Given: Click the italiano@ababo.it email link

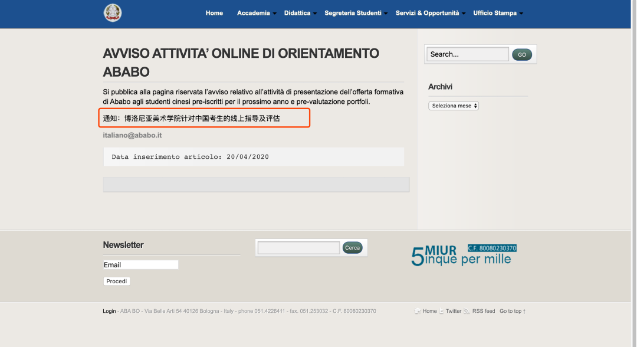Looking at the screenshot, I should 132,135.
